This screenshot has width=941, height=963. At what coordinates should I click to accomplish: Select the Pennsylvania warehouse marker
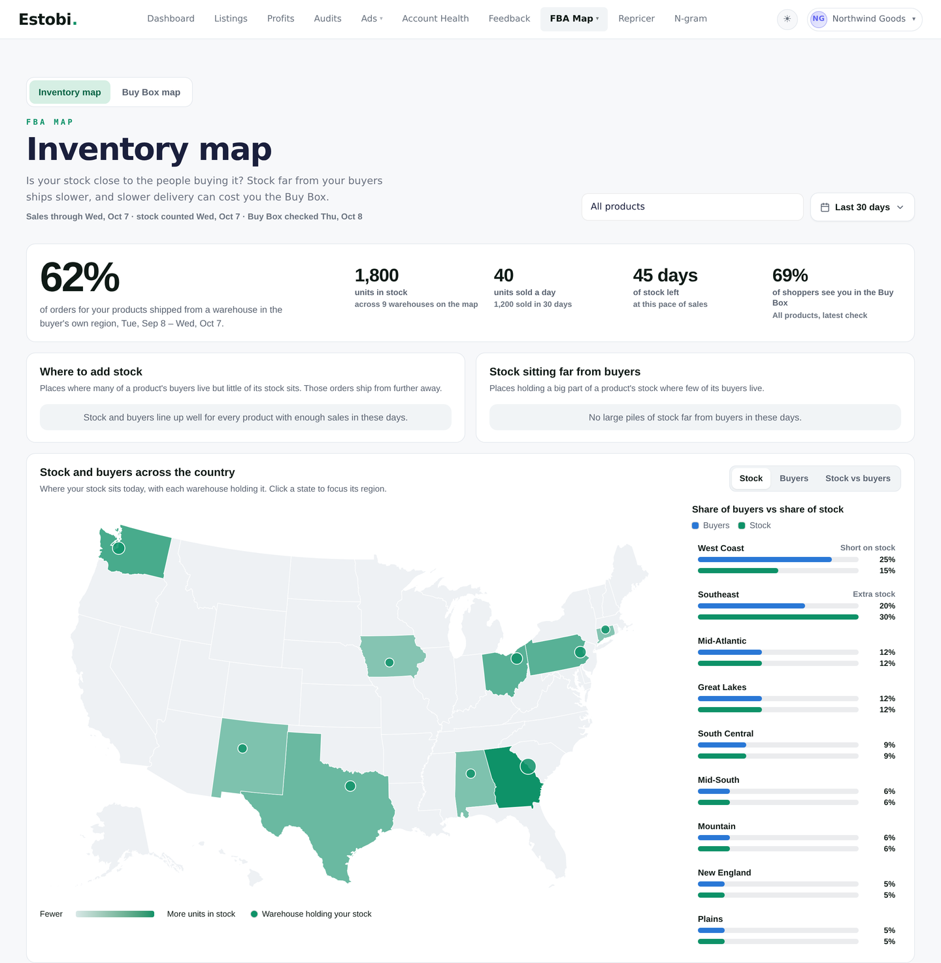pyautogui.click(x=580, y=652)
